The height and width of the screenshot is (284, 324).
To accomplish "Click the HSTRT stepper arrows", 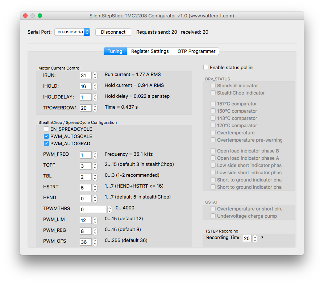I will tap(95, 188).
